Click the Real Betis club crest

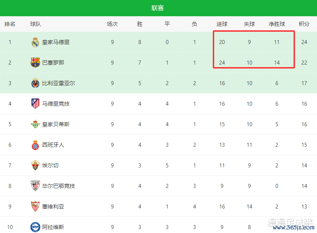35,124
